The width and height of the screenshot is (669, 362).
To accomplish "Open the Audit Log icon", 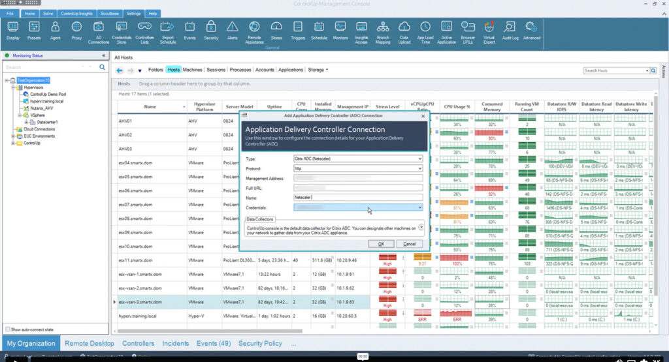I will tap(510, 26).
